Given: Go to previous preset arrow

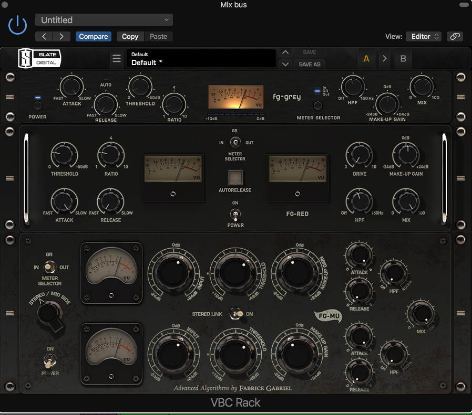Looking at the screenshot, I should [x=44, y=36].
